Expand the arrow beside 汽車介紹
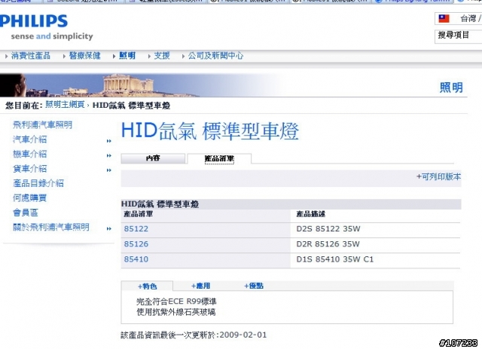This screenshot has width=482, height=349. (x=108, y=141)
